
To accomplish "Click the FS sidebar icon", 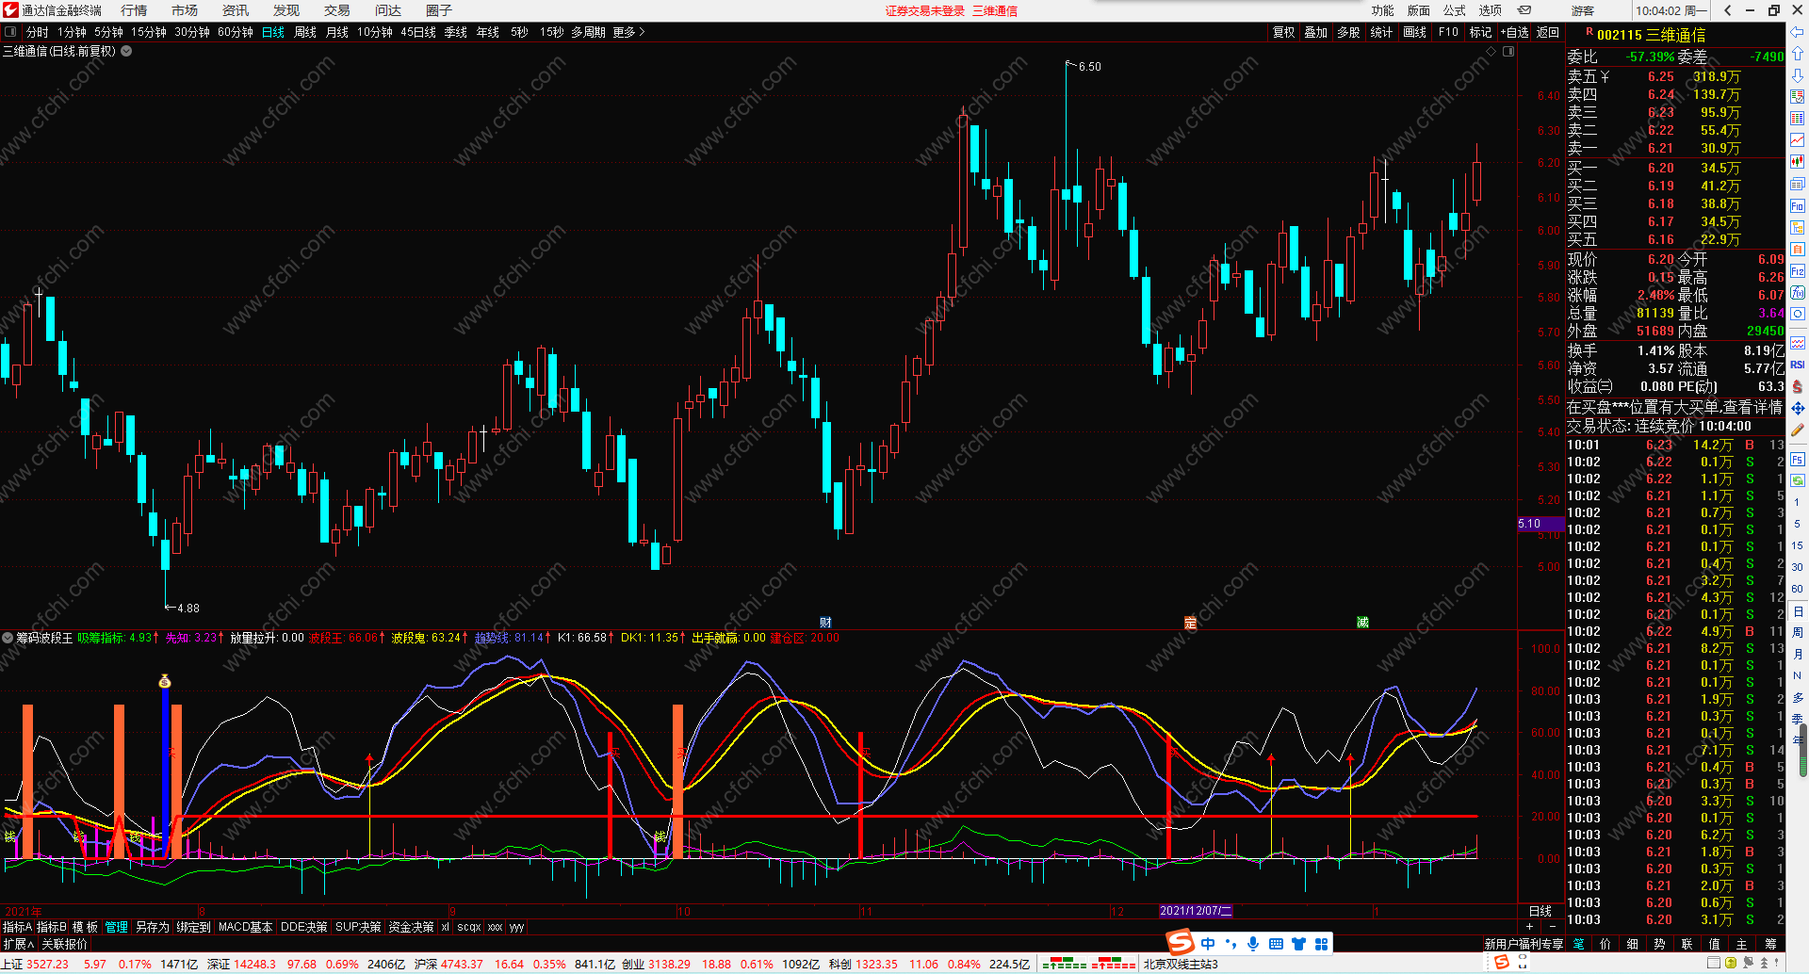I will 1798,459.
